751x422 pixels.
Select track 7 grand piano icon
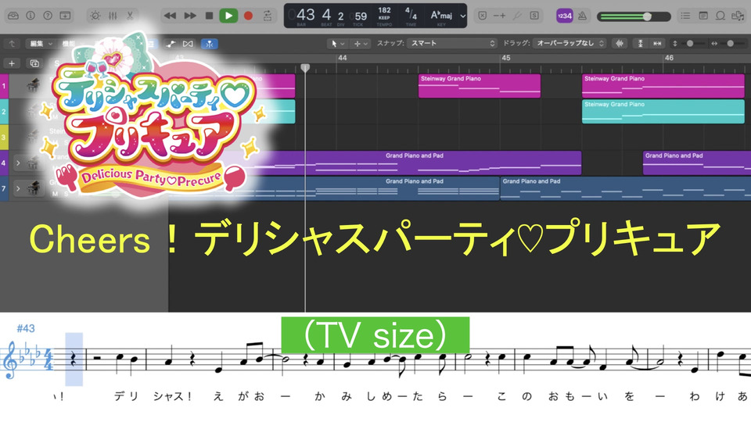tap(33, 188)
